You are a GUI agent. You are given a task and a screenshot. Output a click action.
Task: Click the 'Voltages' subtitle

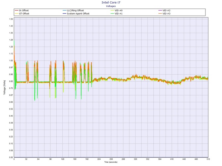[x=111, y=6]
